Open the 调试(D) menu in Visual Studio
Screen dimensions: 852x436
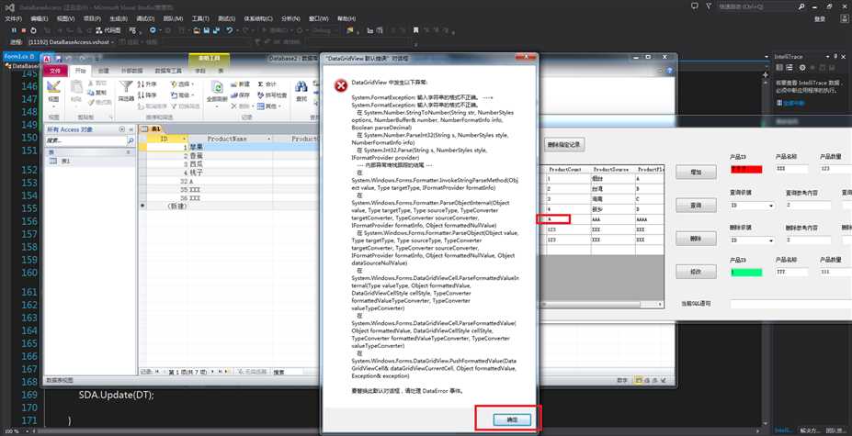tap(145, 18)
